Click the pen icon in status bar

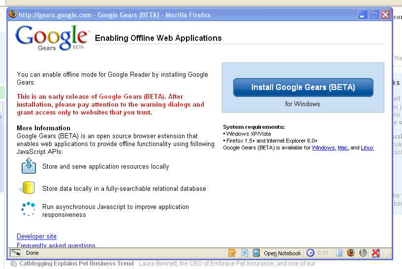click(x=15, y=253)
